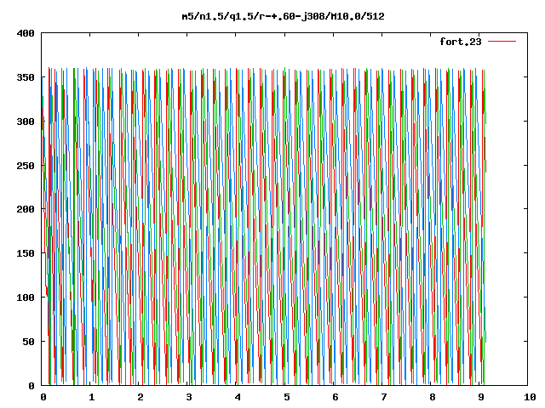545x408 pixels.
Task: Click the plot title m5/n1.5/q1.5/r-+.60-j308/M10.0/512
Action: 284,16
